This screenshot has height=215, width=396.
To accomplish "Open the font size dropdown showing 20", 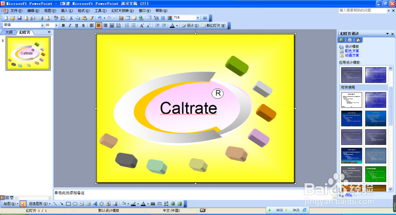I will (x=56, y=25).
